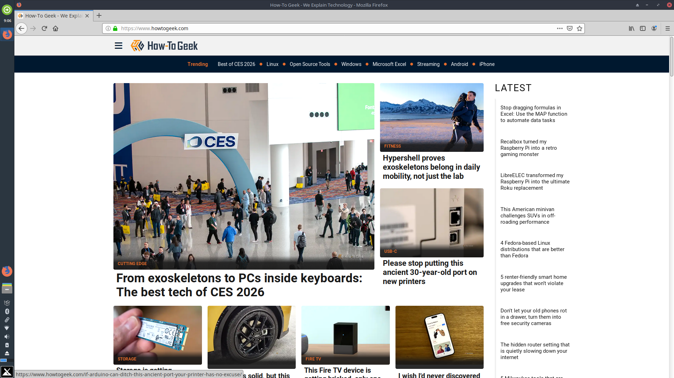The width and height of the screenshot is (674, 378).
Task: Close the How-To Geek tab
Action: pos(87,16)
